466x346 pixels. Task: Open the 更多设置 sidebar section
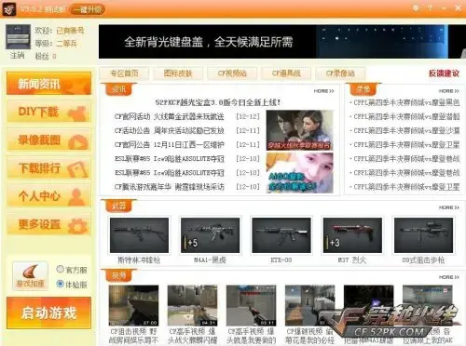[x=48, y=224]
